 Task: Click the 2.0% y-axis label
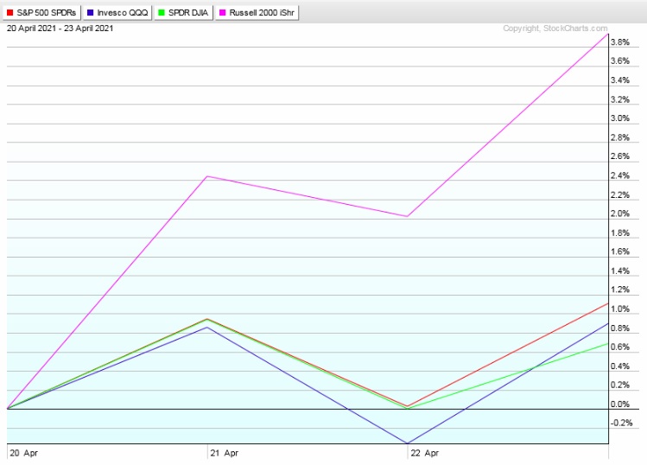click(x=620, y=213)
